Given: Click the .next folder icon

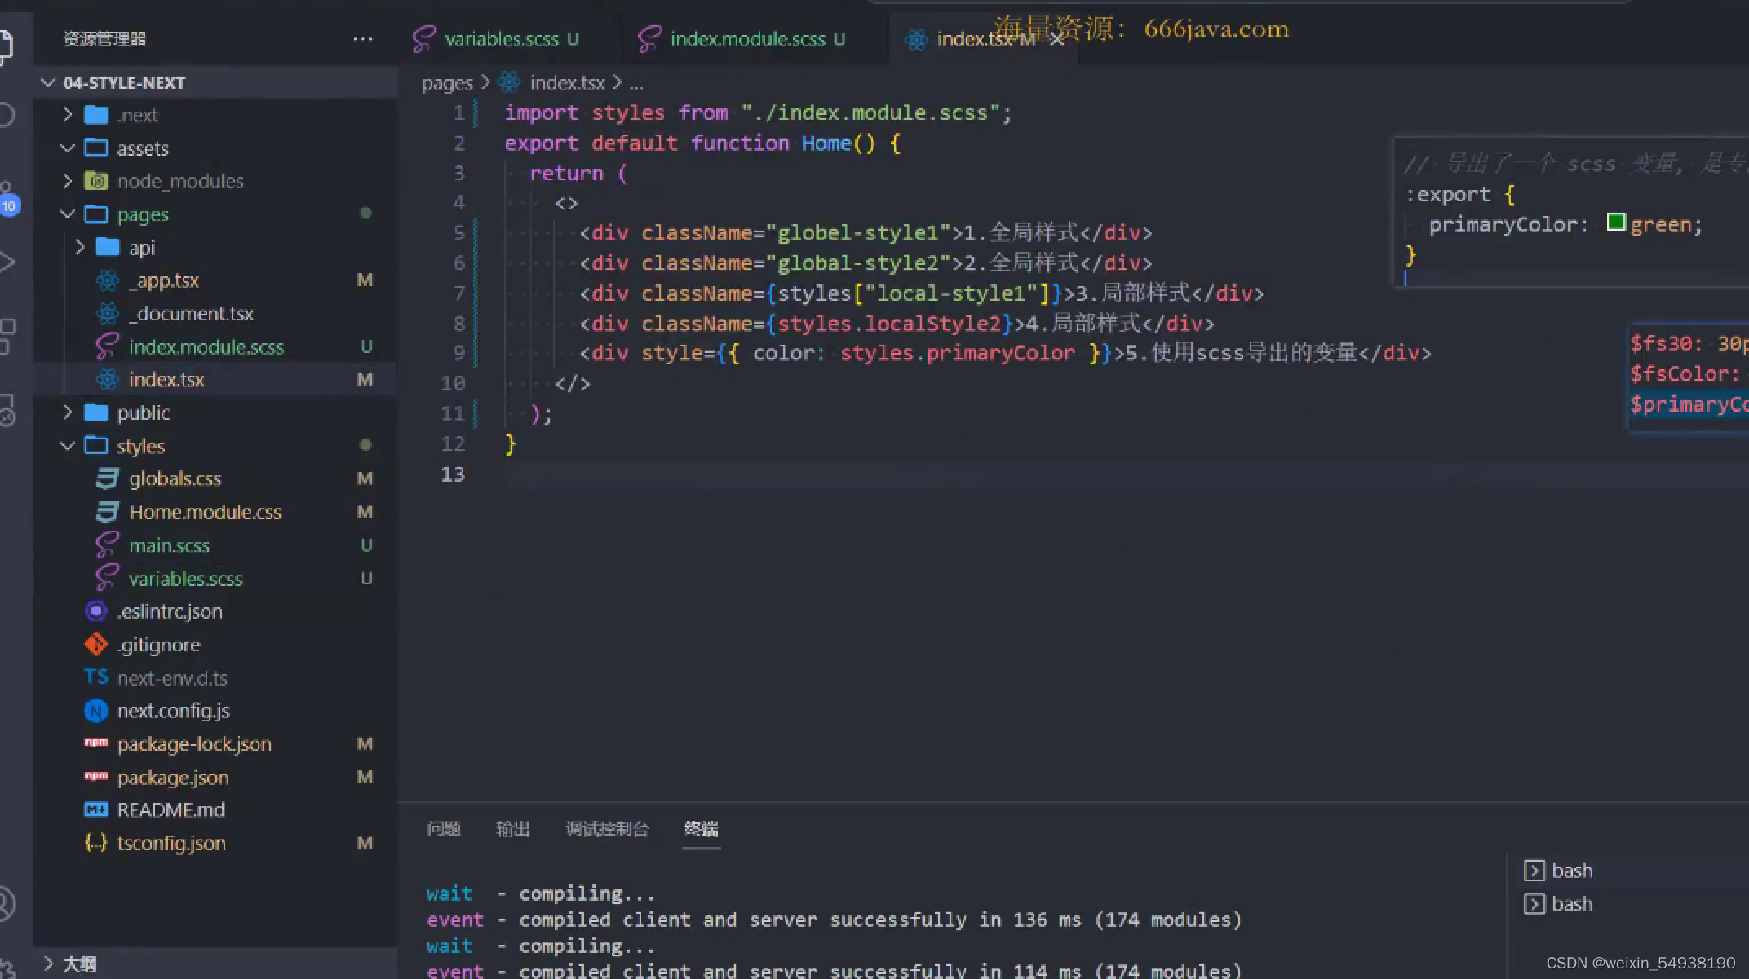Looking at the screenshot, I should [x=96, y=115].
